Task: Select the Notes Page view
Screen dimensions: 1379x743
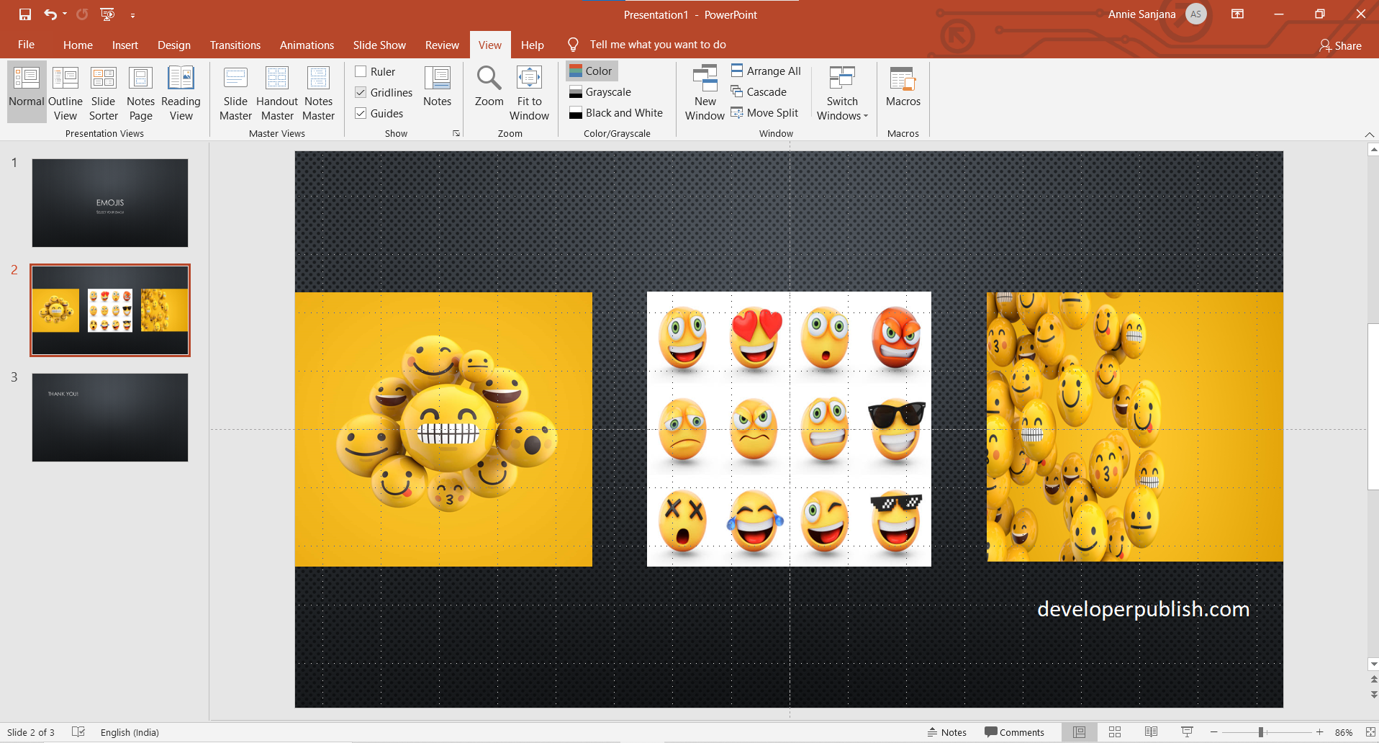Action: click(140, 91)
